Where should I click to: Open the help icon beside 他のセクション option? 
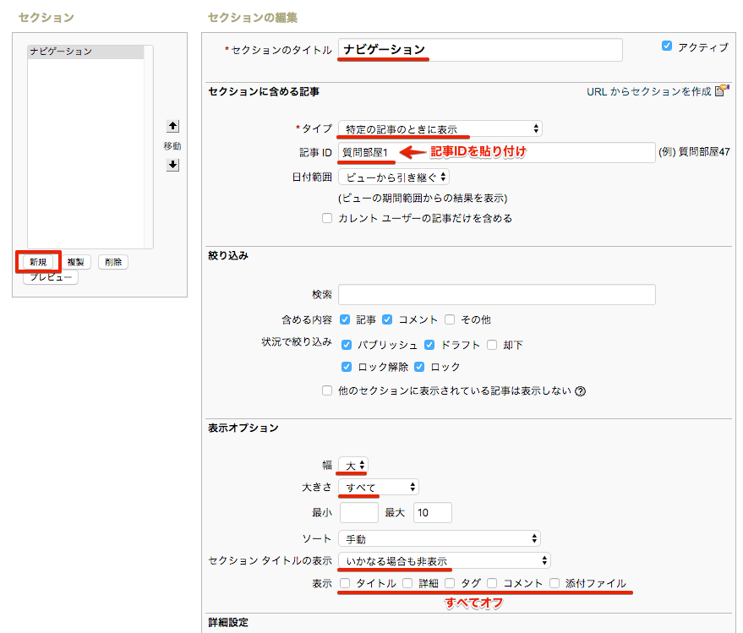(580, 391)
